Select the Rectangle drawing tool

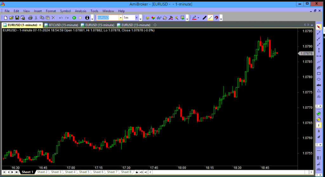click(319, 74)
